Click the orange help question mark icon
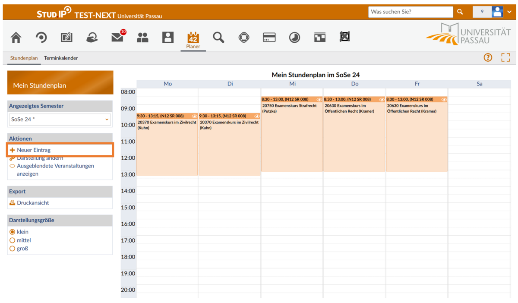This screenshot has height=303, width=518. 488,57
